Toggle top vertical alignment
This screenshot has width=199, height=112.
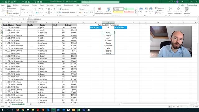coord(46,9)
